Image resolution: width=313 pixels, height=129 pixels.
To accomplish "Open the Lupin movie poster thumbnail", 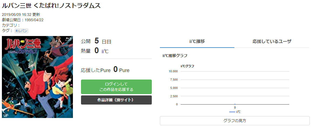I will tap(37, 77).
